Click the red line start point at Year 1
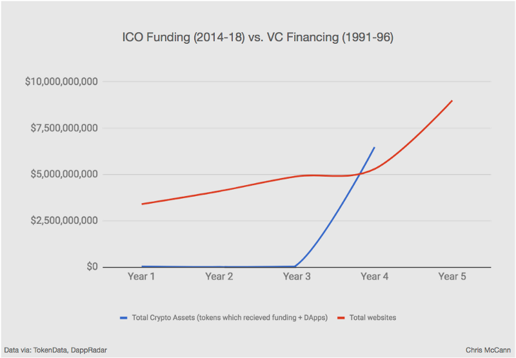This screenshot has width=516, height=358. [x=142, y=204]
